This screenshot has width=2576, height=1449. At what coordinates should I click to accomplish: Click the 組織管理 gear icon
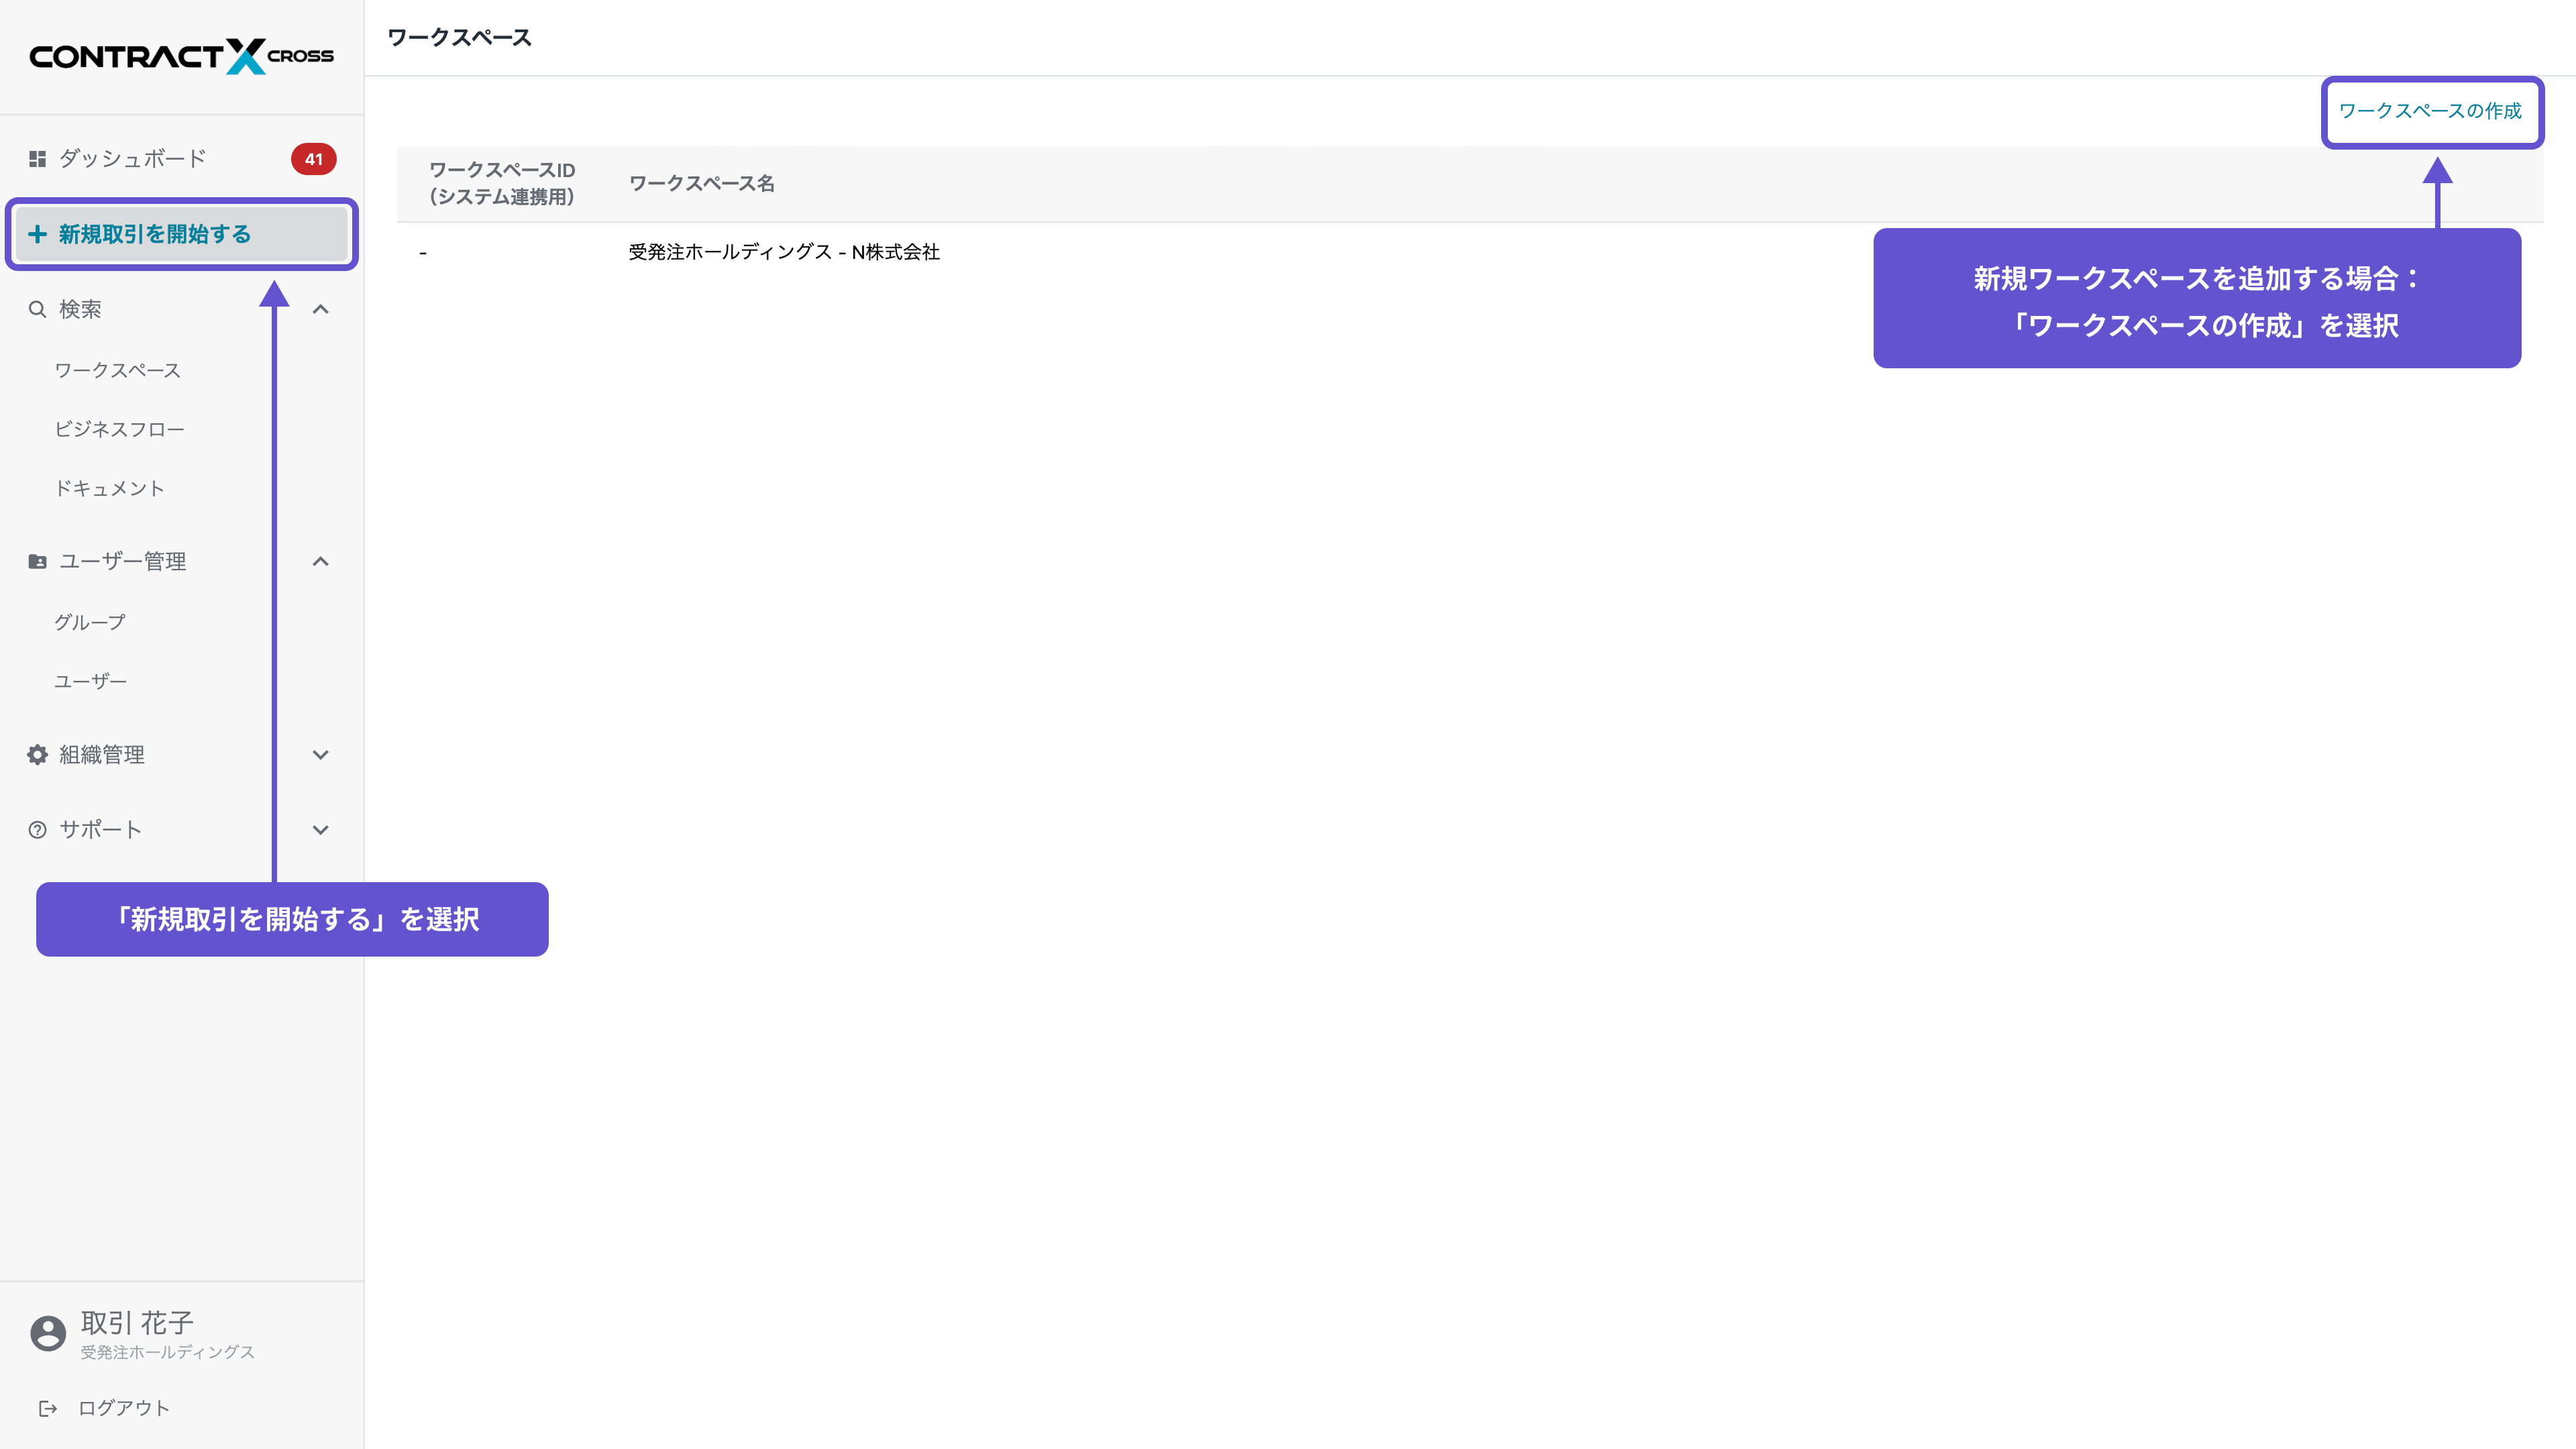pyautogui.click(x=37, y=755)
